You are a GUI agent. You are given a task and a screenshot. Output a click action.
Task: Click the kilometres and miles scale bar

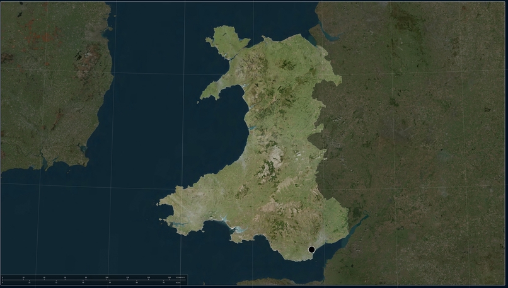[x=95, y=280]
